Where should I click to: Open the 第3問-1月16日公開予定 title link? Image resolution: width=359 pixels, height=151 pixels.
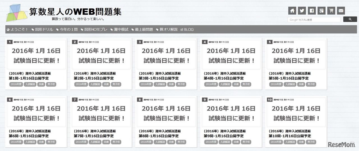(159, 78)
